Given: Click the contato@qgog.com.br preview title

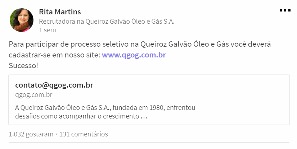Looking at the screenshot, I should (x=54, y=85).
